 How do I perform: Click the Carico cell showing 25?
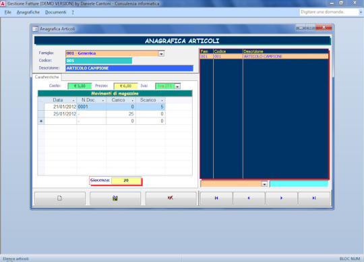[121, 114]
